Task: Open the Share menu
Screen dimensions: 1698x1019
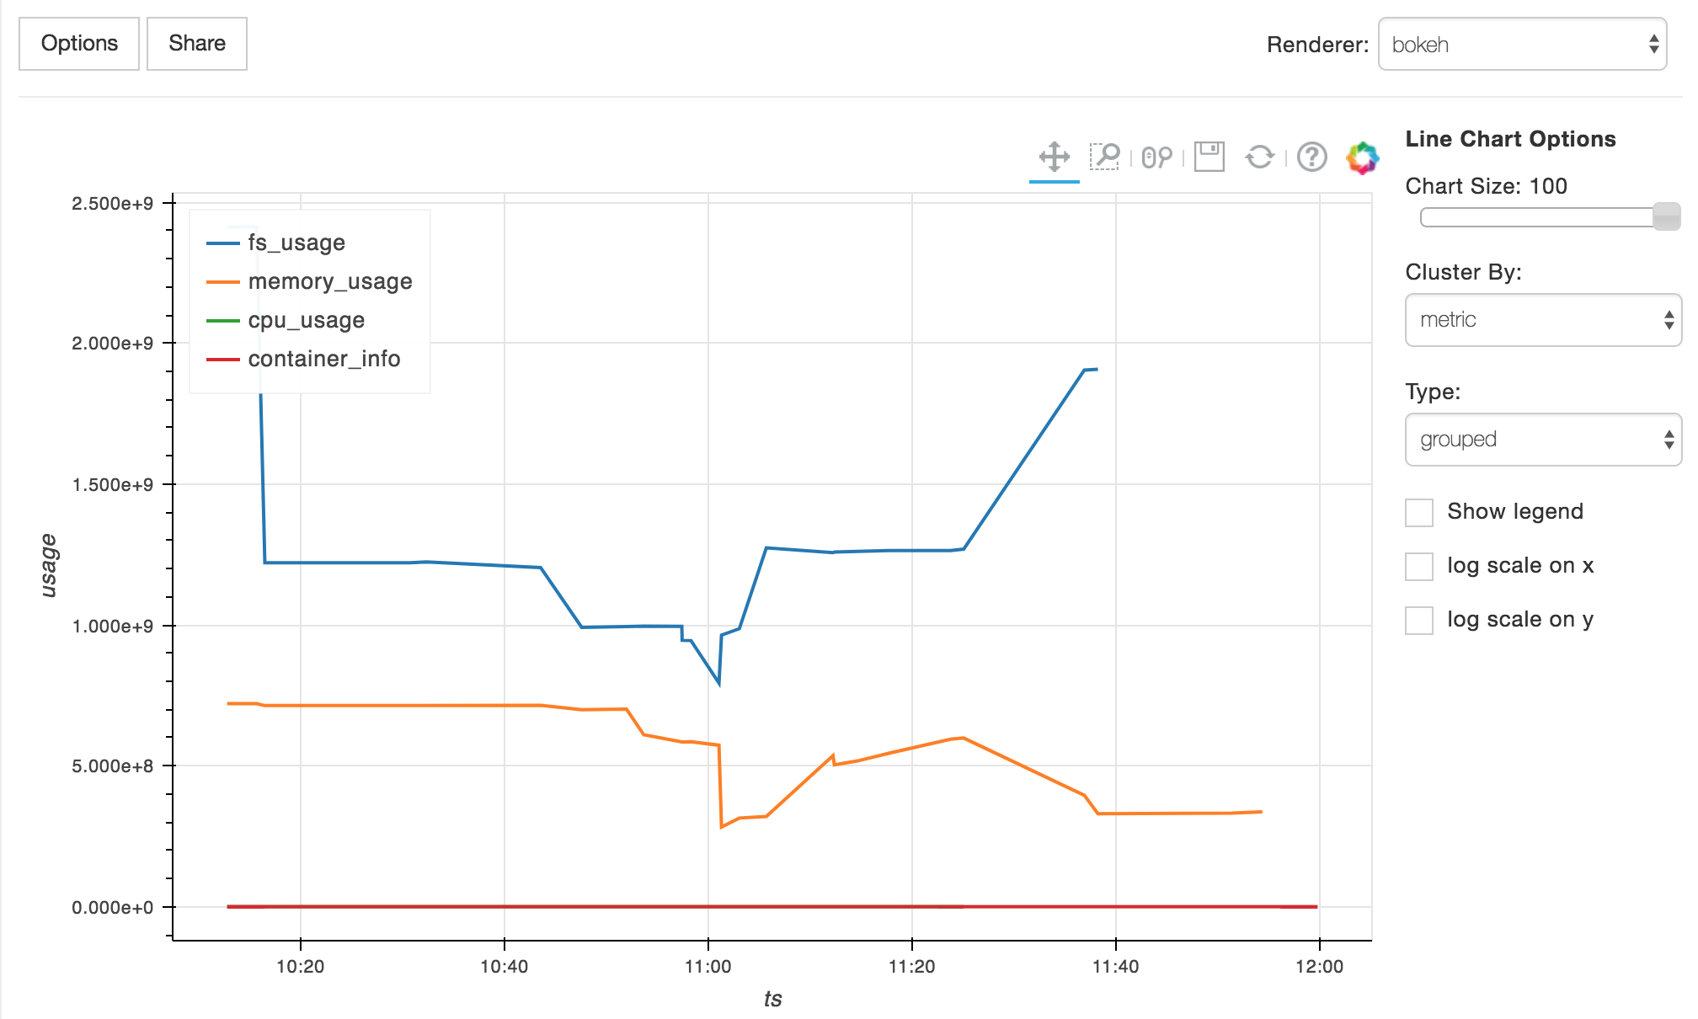Action: pyautogui.click(x=197, y=44)
